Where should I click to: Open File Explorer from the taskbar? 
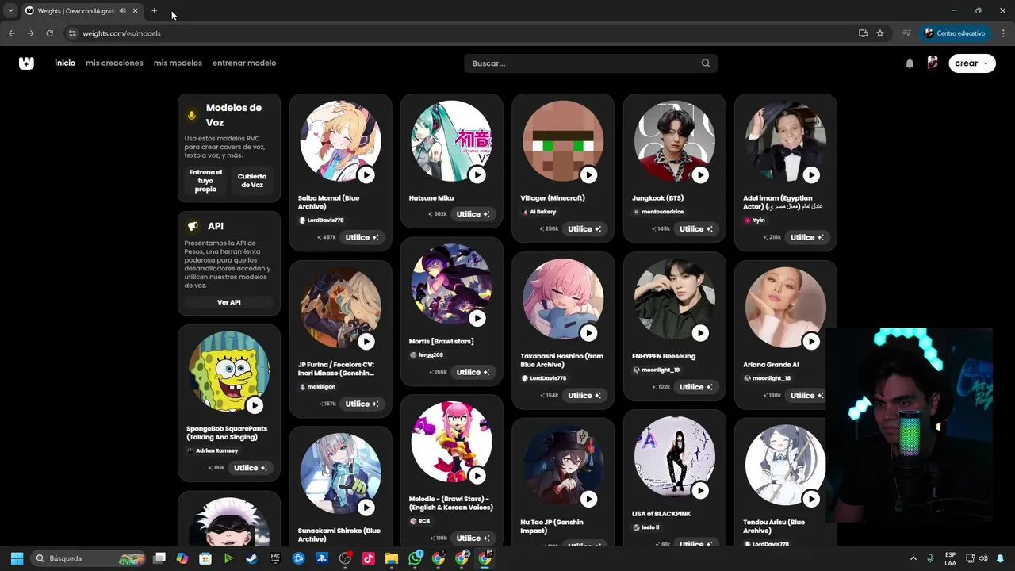(392, 558)
